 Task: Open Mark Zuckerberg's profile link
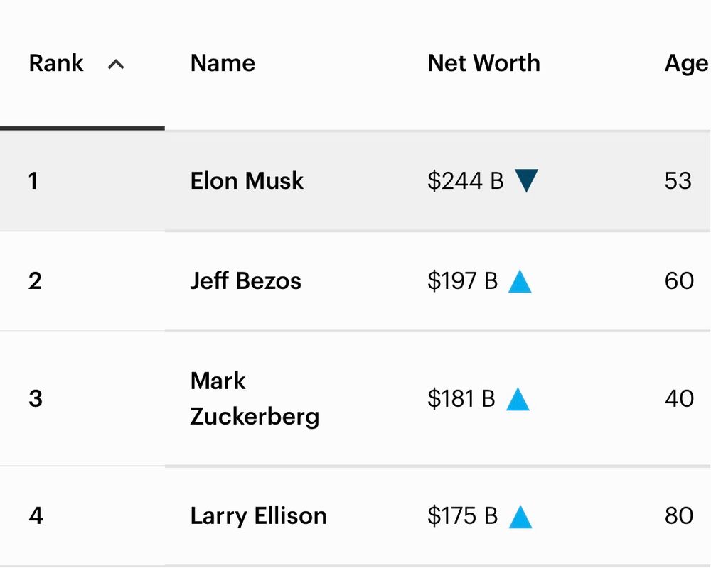click(x=254, y=398)
